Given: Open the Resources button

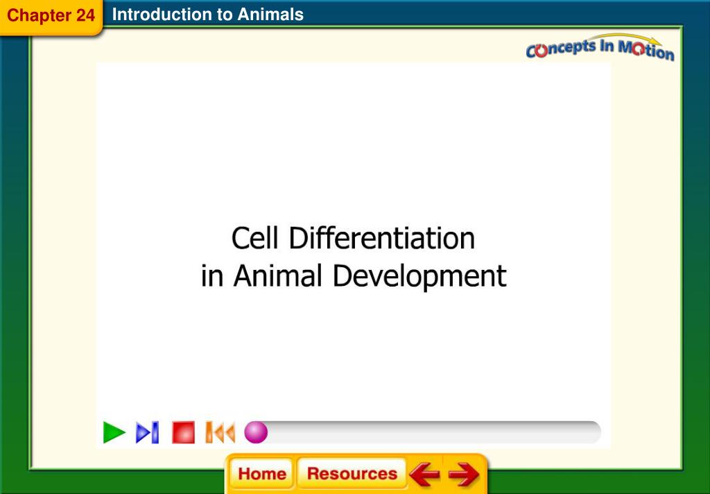Looking at the screenshot, I should click(x=352, y=474).
